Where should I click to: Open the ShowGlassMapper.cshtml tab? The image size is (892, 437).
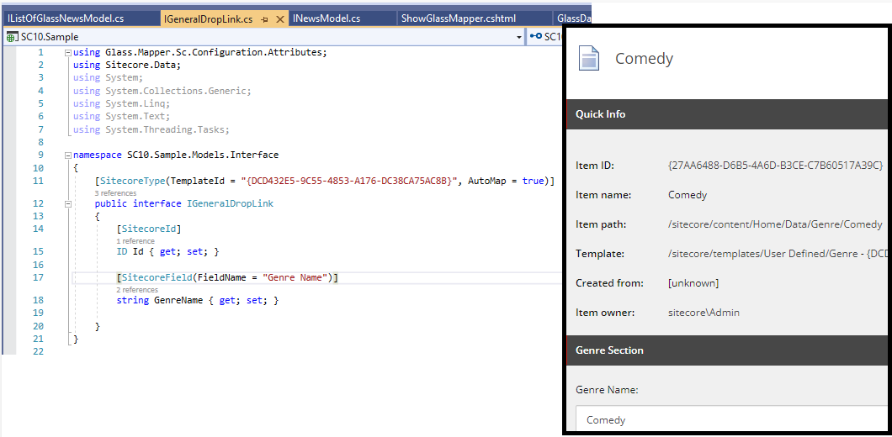pos(459,18)
